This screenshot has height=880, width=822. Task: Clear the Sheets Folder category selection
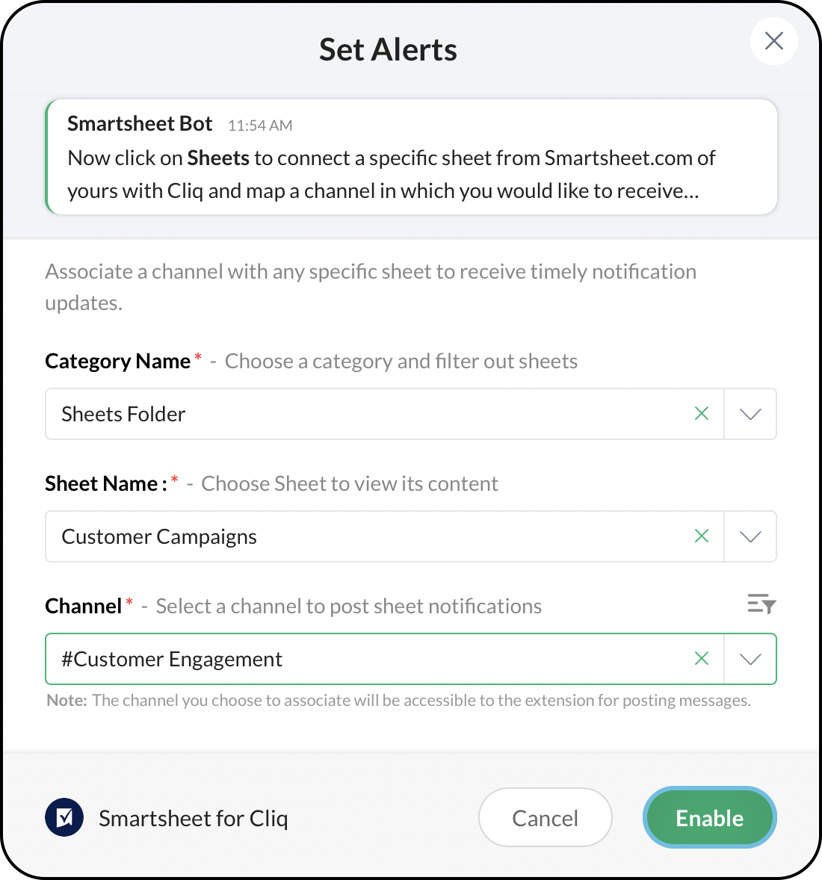[x=701, y=414]
